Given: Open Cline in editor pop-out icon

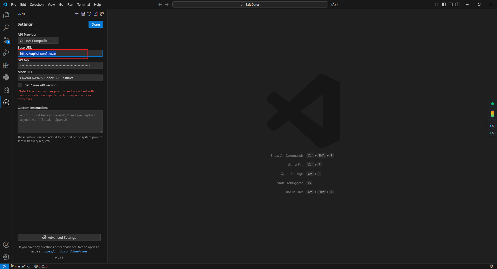Looking at the screenshot, I should [x=96, y=14].
